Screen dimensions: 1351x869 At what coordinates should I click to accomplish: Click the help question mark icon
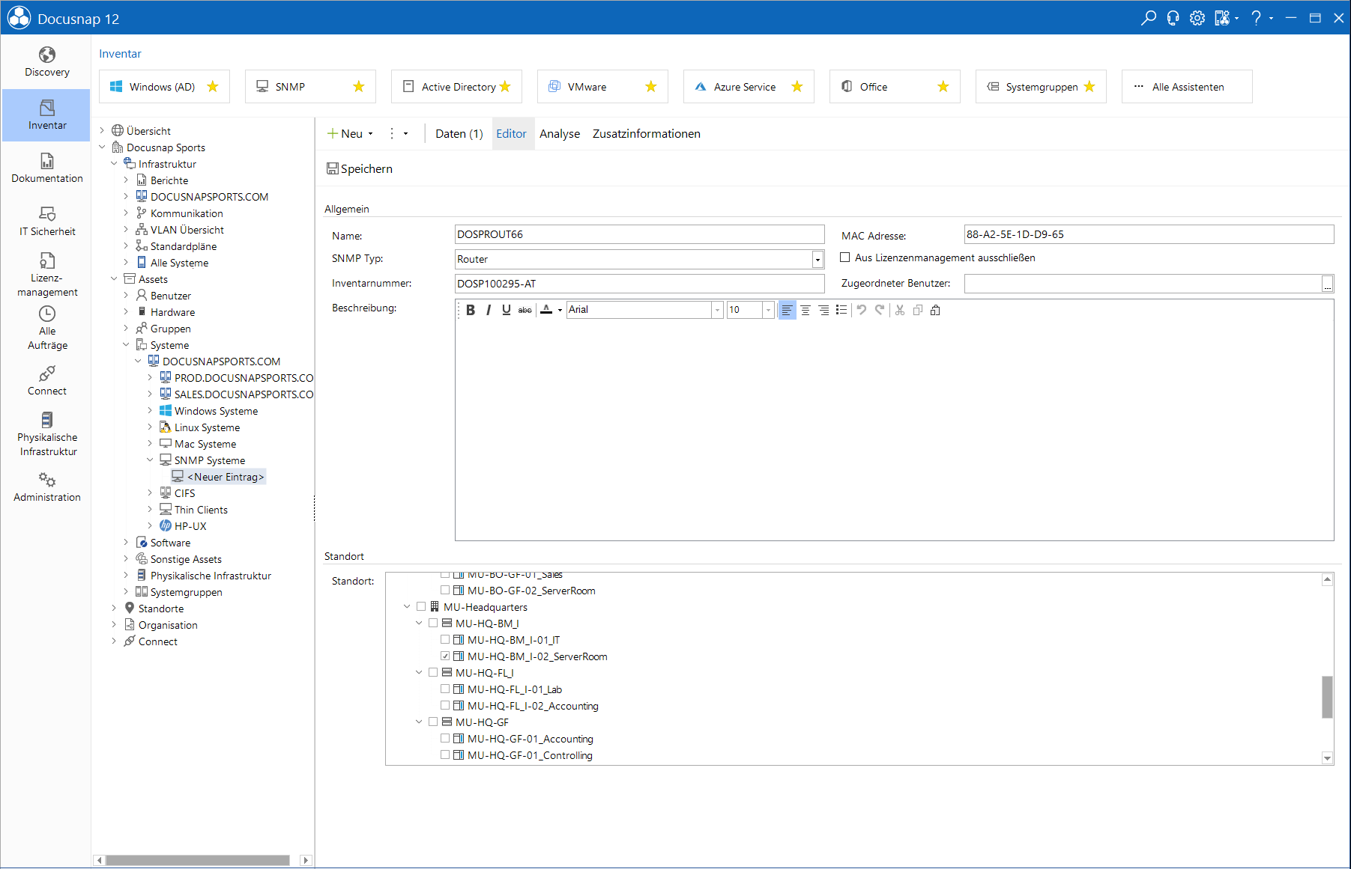[x=1256, y=18]
